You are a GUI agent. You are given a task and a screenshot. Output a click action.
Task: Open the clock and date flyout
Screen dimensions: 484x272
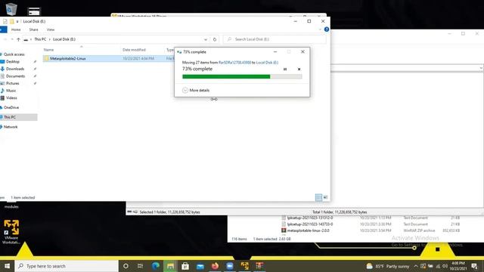click(x=458, y=266)
